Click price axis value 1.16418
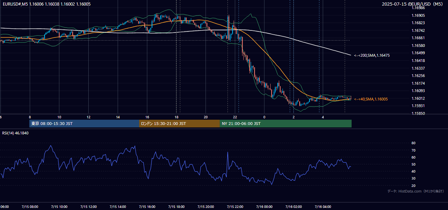 [418, 61]
